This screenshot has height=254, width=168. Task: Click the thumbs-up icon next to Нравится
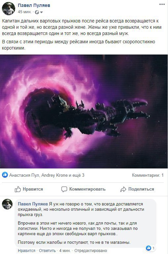coord(18,189)
